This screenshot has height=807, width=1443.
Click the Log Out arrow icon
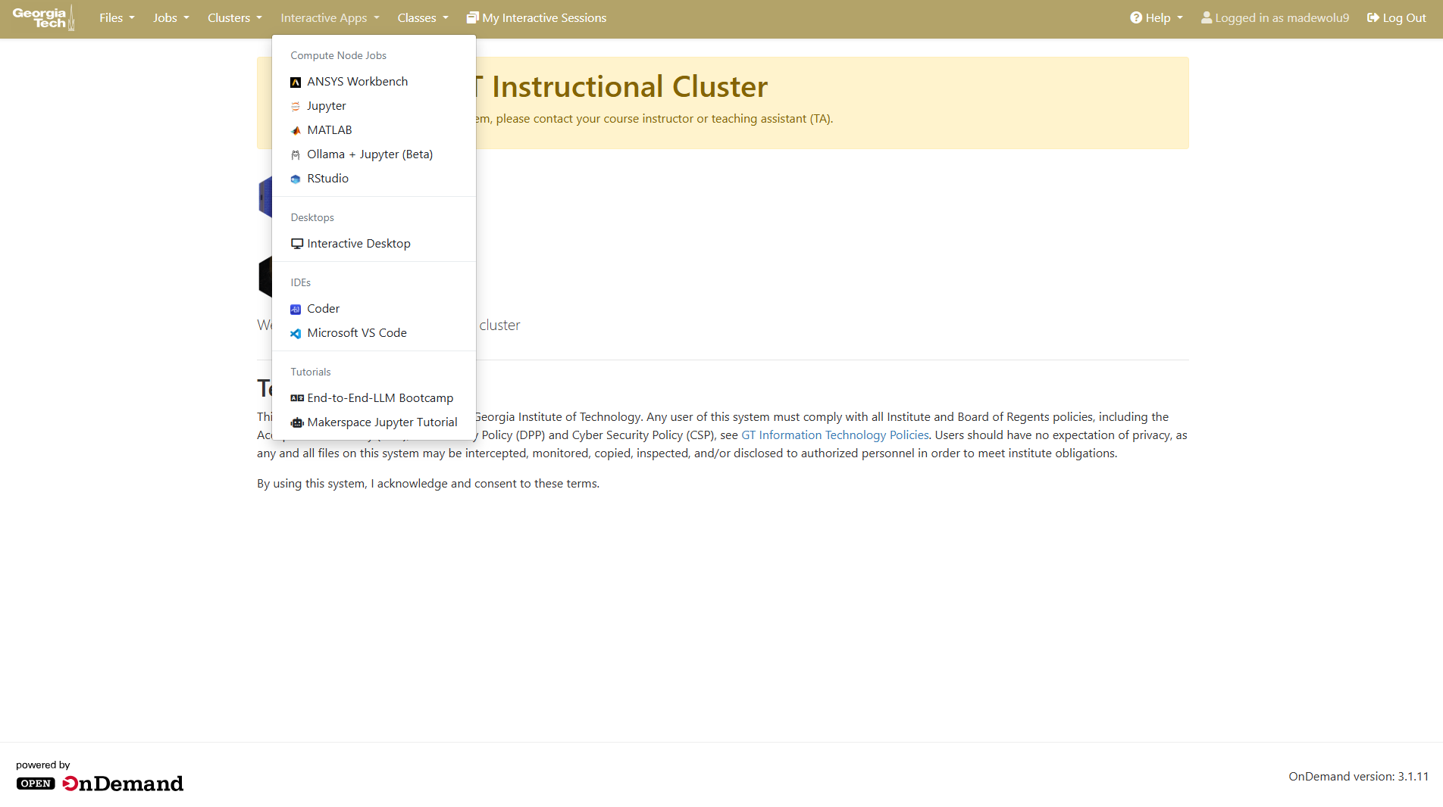pyautogui.click(x=1373, y=17)
